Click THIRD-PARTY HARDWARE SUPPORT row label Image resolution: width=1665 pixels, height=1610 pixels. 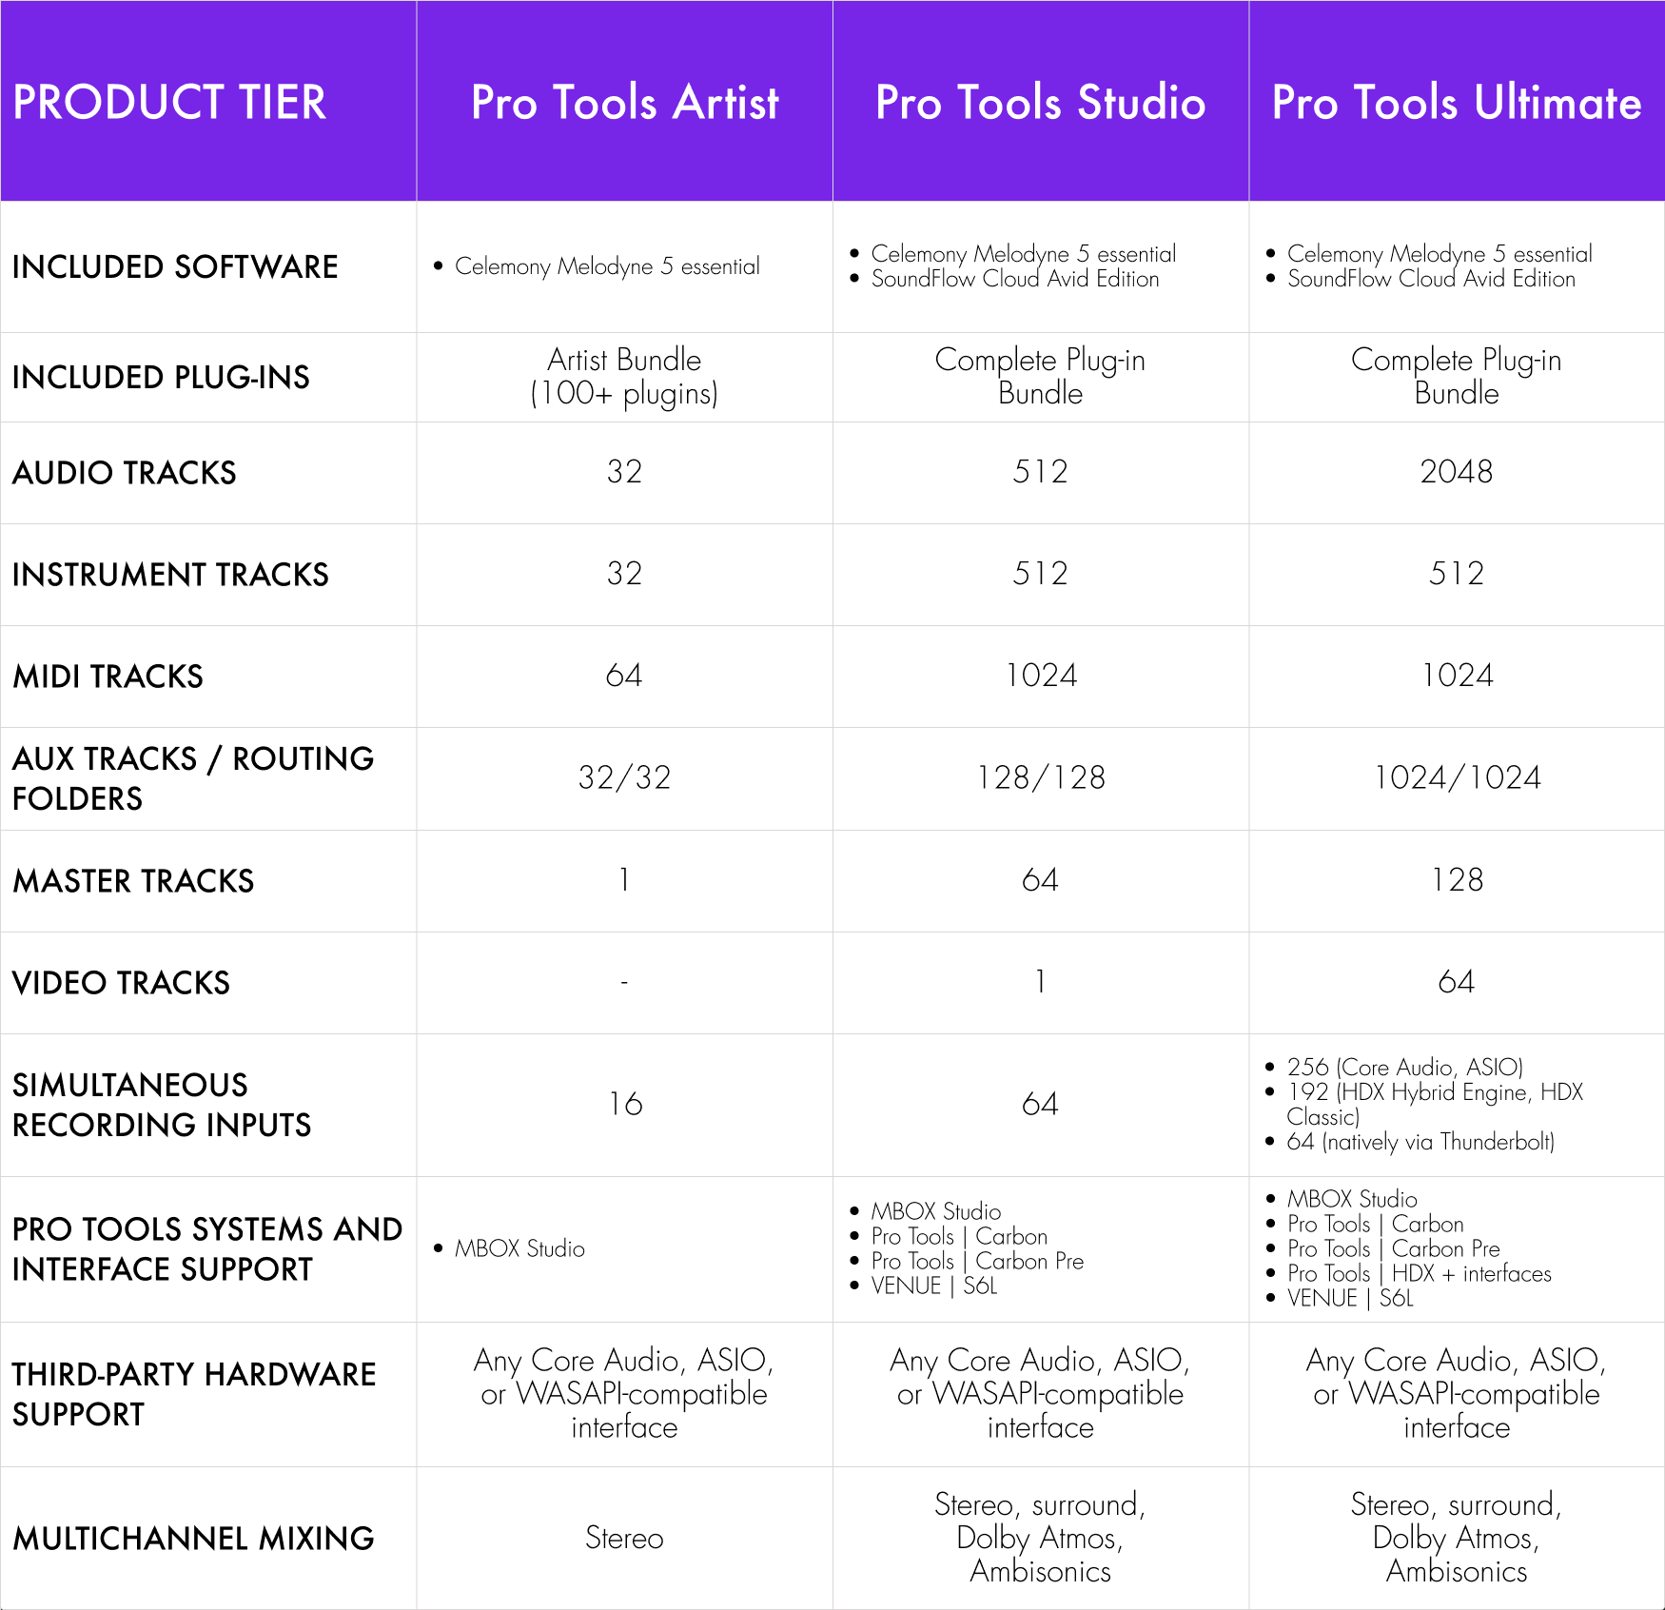tap(194, 1394)
